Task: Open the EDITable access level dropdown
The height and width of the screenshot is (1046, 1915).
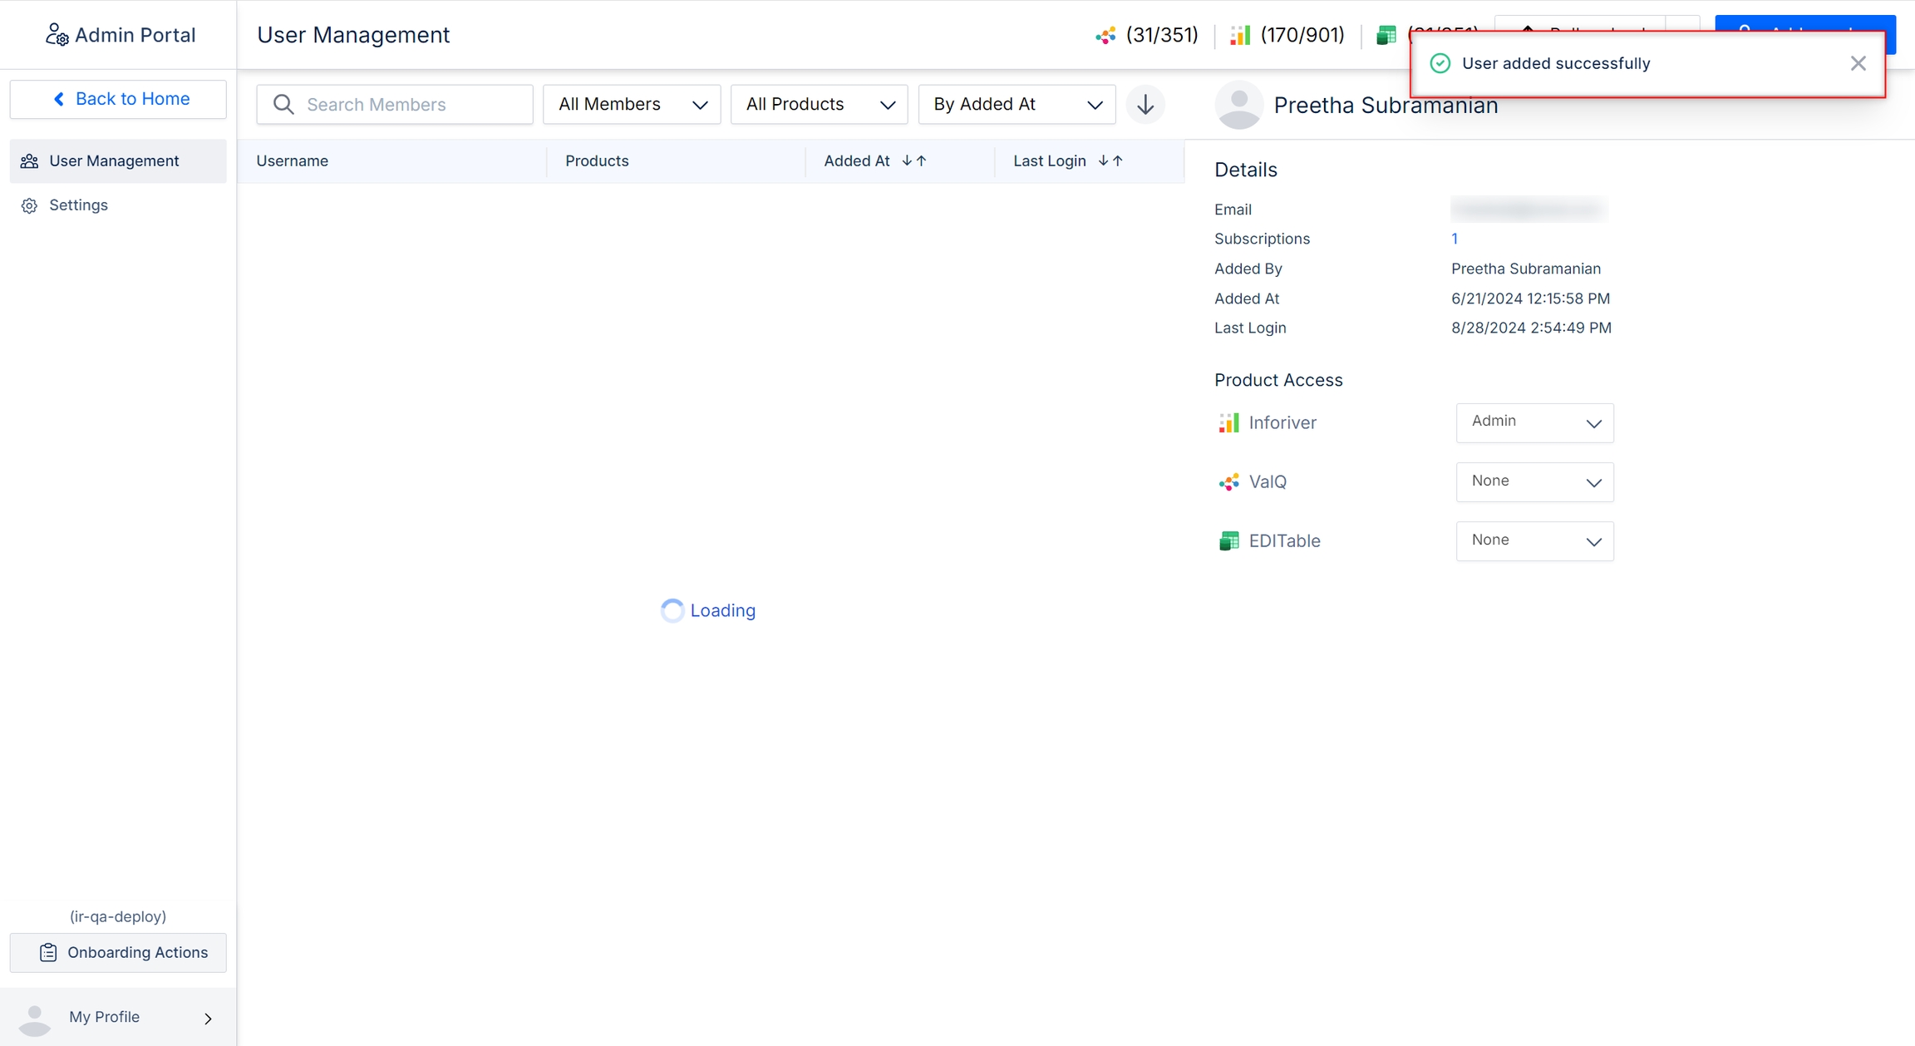Action: pyautogui.click(x=1534, y=541)
